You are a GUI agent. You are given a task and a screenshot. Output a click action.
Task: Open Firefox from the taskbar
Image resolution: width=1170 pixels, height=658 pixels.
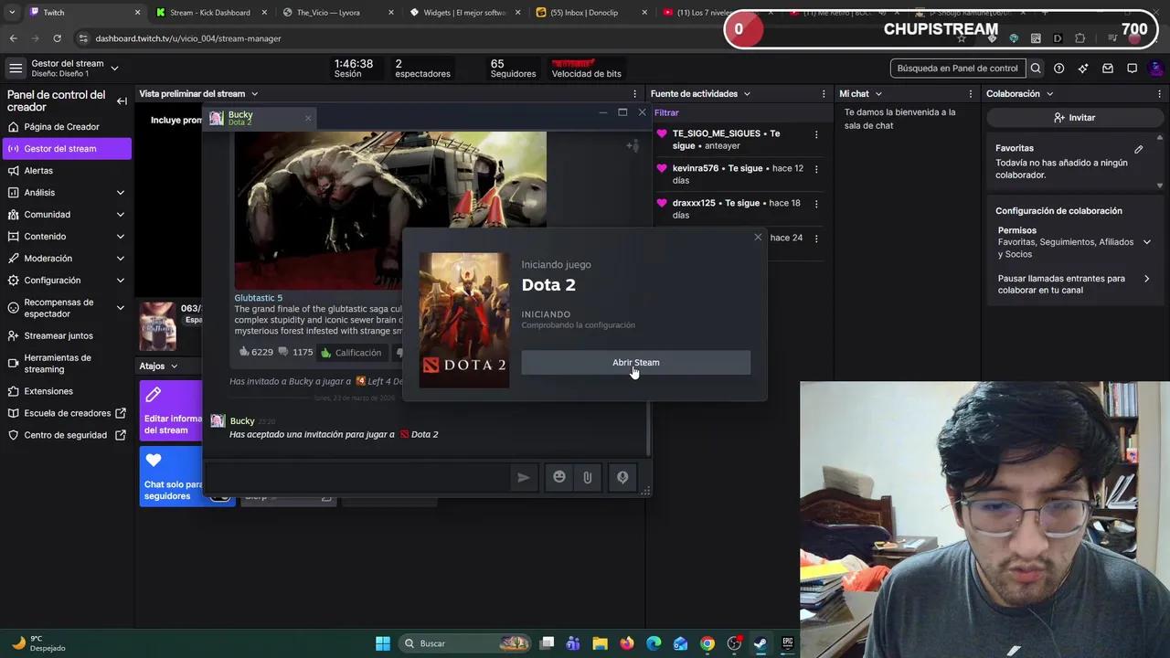click(627, 643)
